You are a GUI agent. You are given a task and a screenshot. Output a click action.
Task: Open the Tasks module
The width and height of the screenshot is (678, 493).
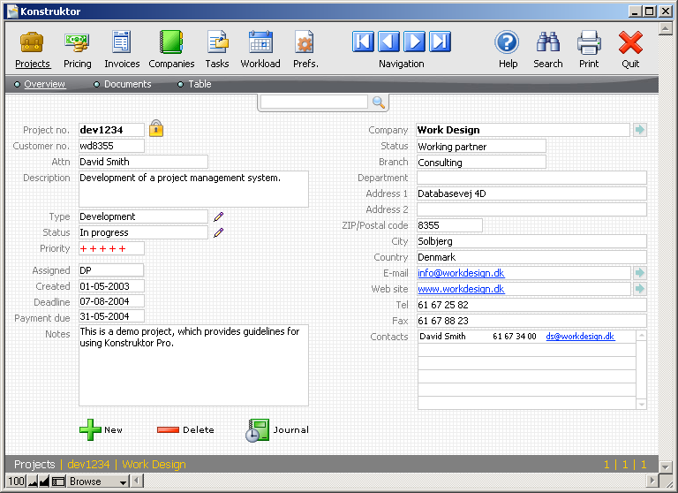click(217, 50)
